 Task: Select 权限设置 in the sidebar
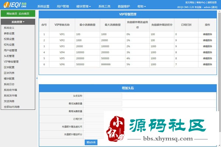point(9,39)
